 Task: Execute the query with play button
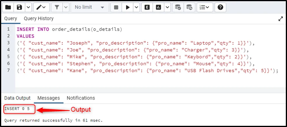click(128, 7)
